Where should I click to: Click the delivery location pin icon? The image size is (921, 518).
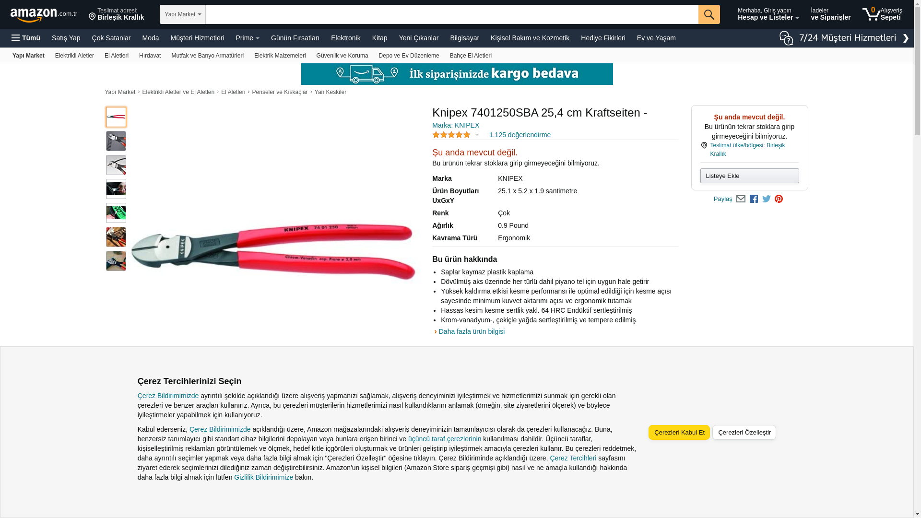[x=92, y=17]
